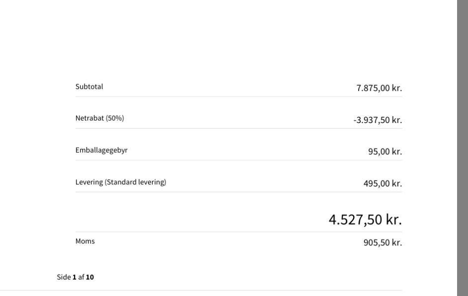Click the word Side in the footer
Viewport: 468px width, 296px height.
(64, 277)
